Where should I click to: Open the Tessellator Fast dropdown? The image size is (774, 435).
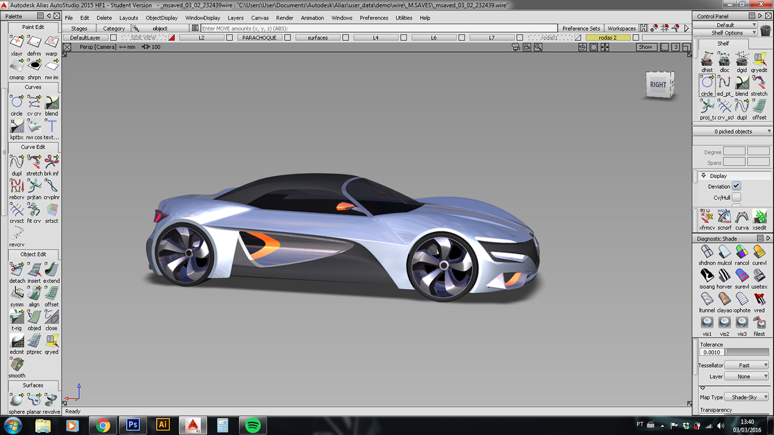[746, 365]
